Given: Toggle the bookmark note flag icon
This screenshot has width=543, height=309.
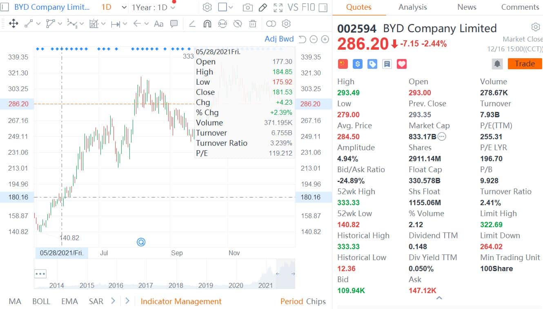Looking at the screenshot, I should (387, 64).
